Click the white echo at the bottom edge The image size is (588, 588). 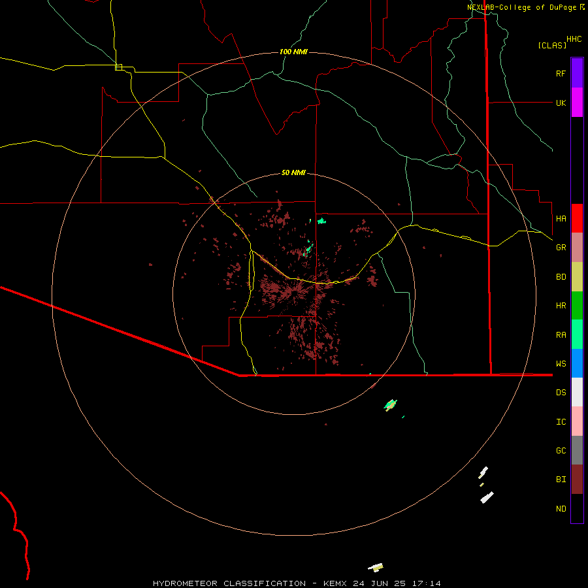tap(376, 568)
